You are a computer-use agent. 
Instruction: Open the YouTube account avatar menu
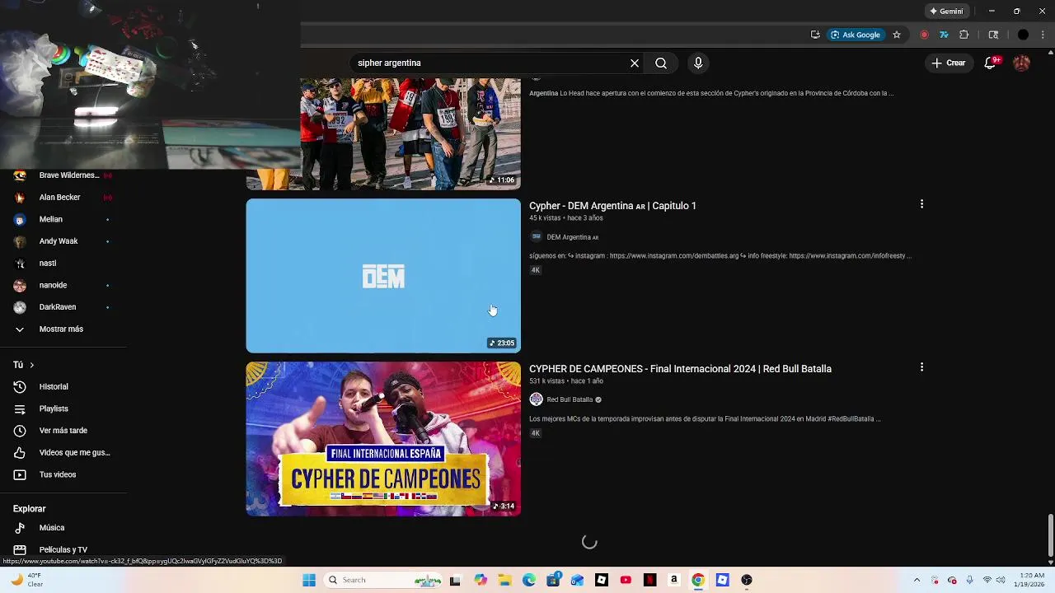(1021, 63)
